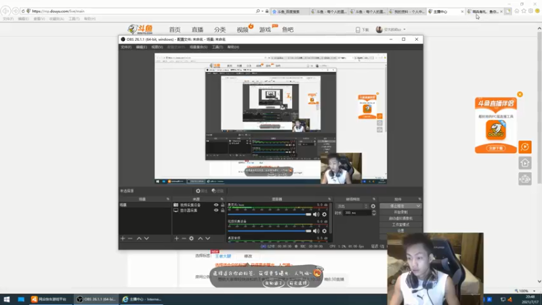
Task: Float the 场景 dock via its corner icon
Action: [168, 199]
